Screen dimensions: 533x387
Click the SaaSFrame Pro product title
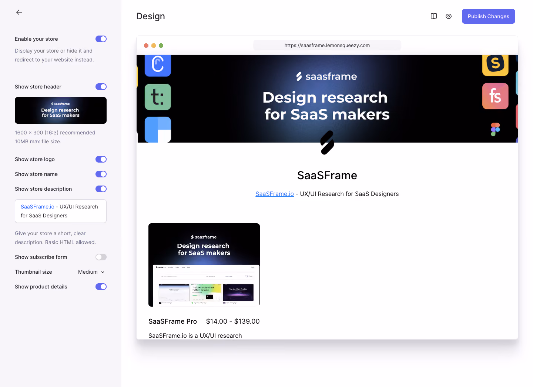(172, 321)
